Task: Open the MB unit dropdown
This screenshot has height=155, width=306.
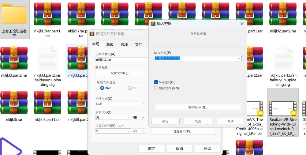Action: [139, 117]
